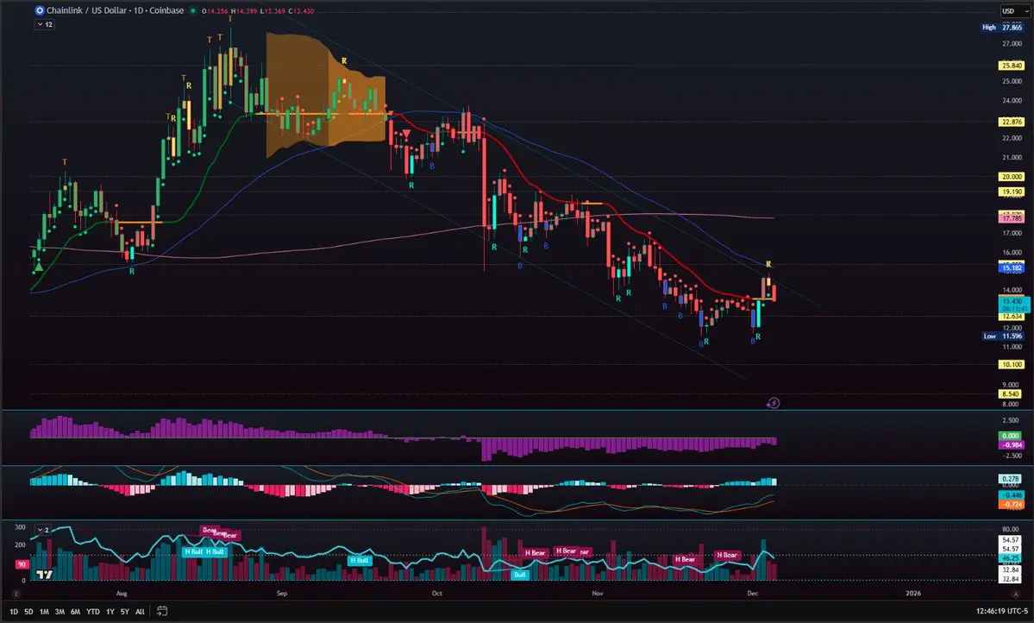Select the 1D time range
This screenshot has height=623, width=1034.
[x=14, y=612]
